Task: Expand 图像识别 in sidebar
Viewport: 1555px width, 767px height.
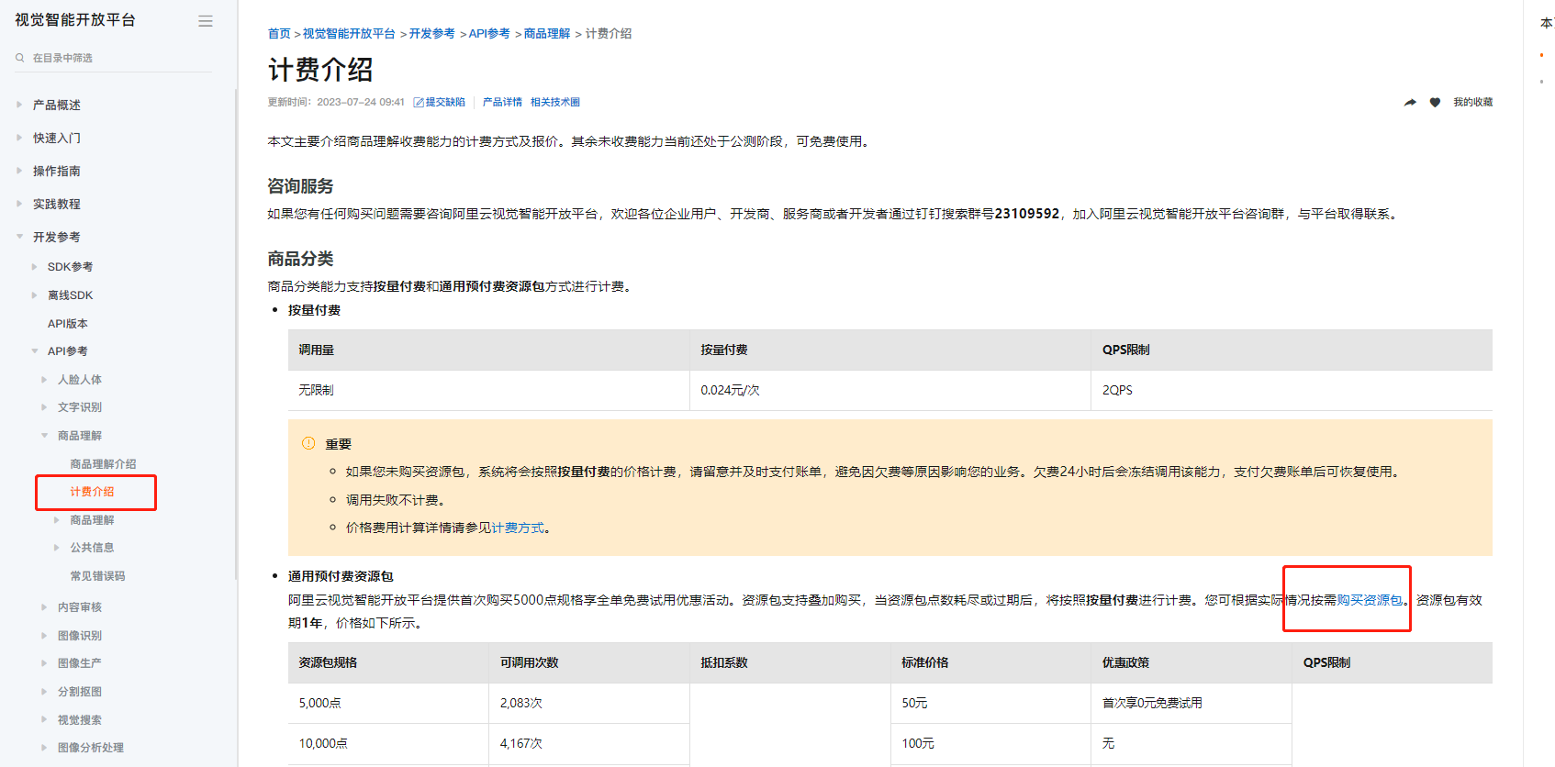Action: (44, 636)
